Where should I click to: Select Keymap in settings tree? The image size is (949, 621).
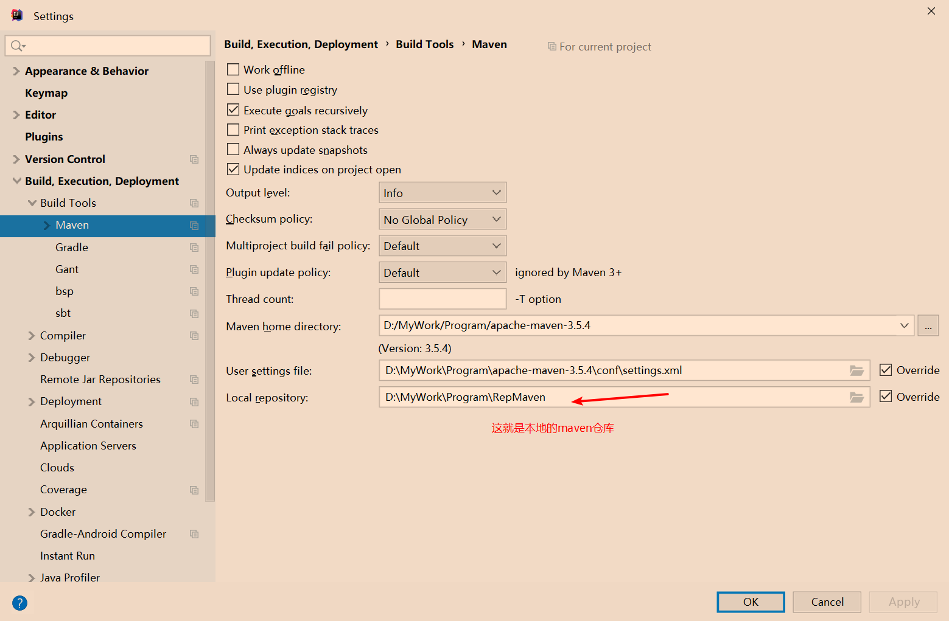46,93
